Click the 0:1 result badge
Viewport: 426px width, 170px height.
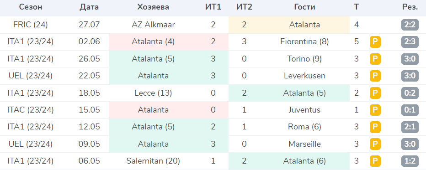pyautogui.click(x=410, y=110)
